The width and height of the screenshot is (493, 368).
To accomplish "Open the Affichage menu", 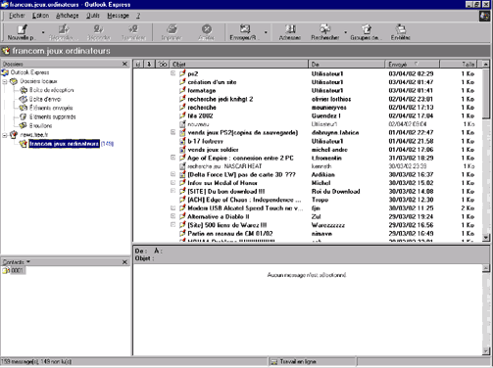I will pos(68,16).
